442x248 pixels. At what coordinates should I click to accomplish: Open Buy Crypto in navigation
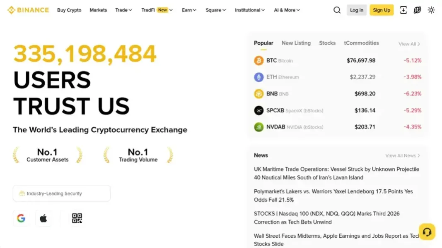pyautogui.click(x=69, y=10)
